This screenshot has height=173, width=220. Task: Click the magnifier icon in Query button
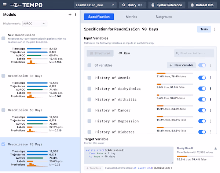point(124,5)
